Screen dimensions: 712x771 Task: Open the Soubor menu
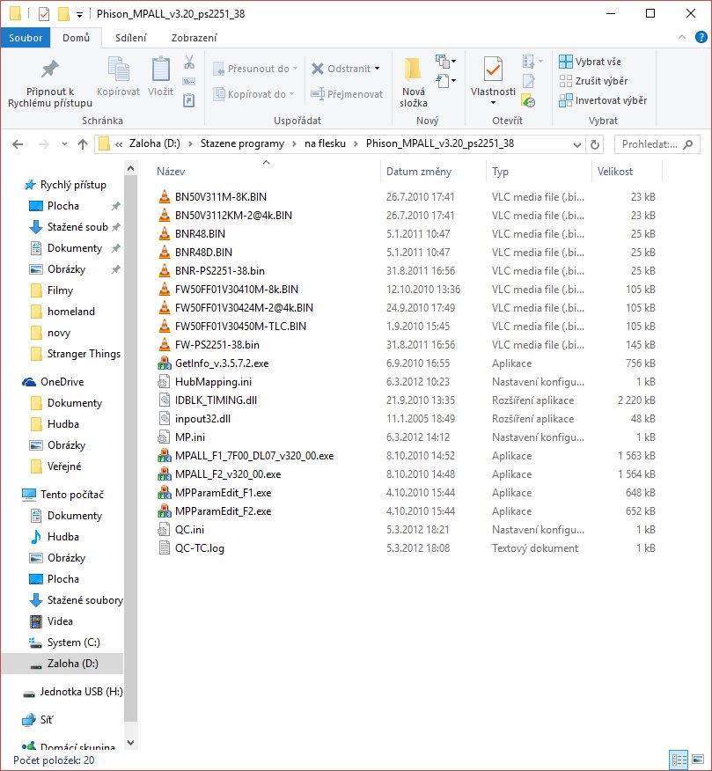tap(26, 37)
